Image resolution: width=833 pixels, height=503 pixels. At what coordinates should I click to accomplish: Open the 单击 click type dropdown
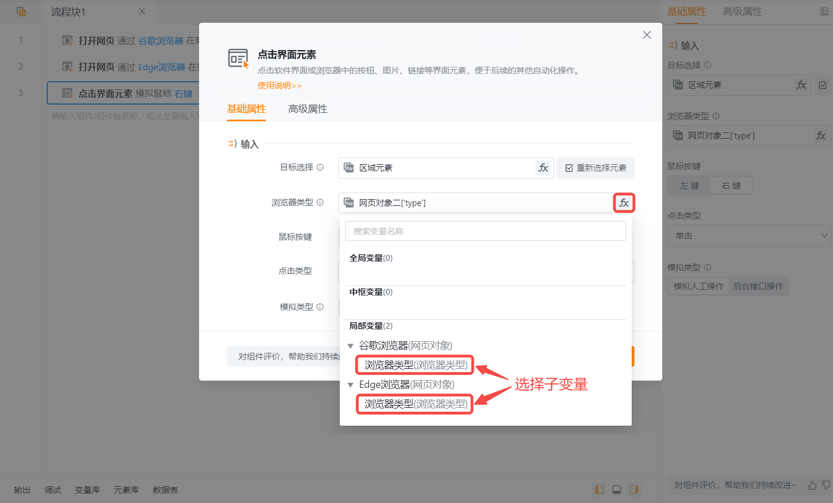point(748,236)
